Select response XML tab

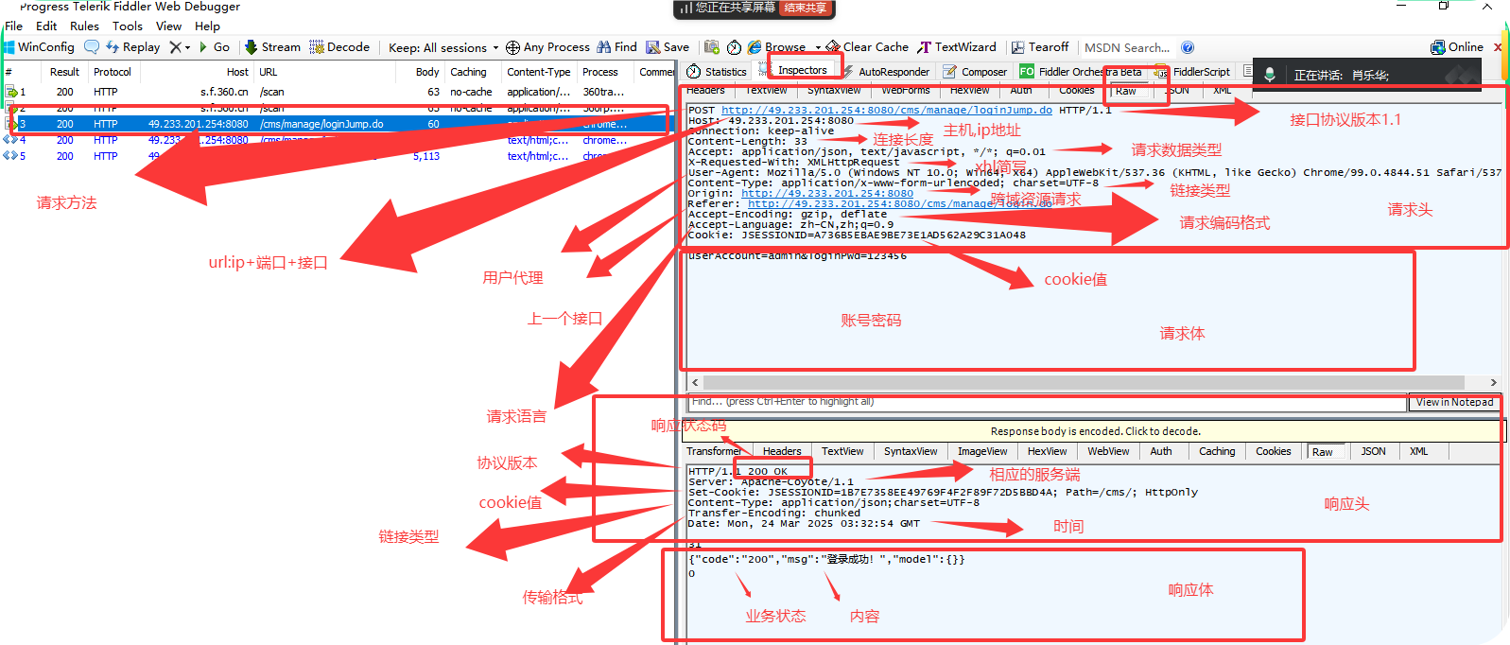tap(1418, 452)
